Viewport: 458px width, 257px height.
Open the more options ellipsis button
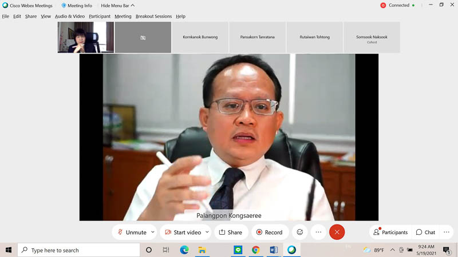(318, 232)
